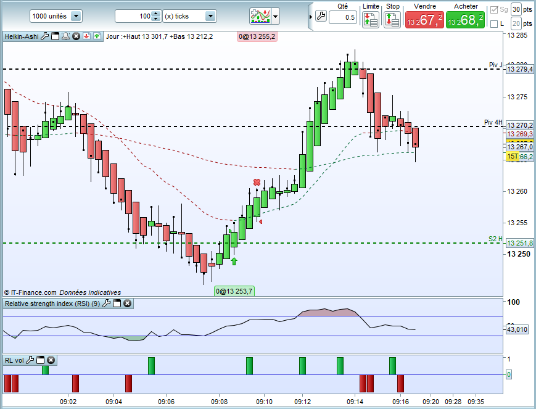Click the Piv 4H pivot line label
The image size is (536, 409).
[x=493, y=122]
